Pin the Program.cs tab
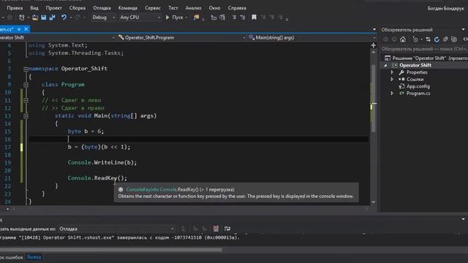 [19, 29]
